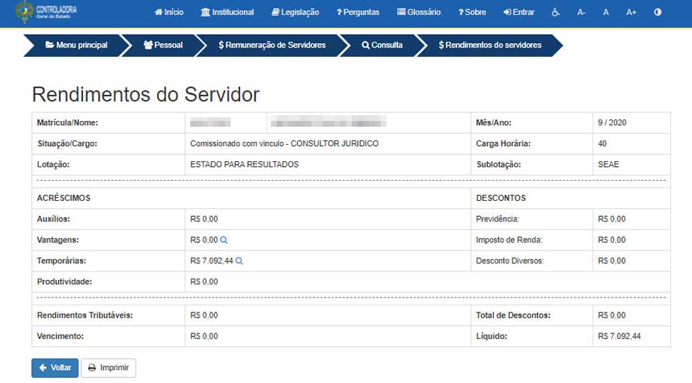692x383 pixels.
Task: Open the Legislação menu item
Action: coord(295,12)
